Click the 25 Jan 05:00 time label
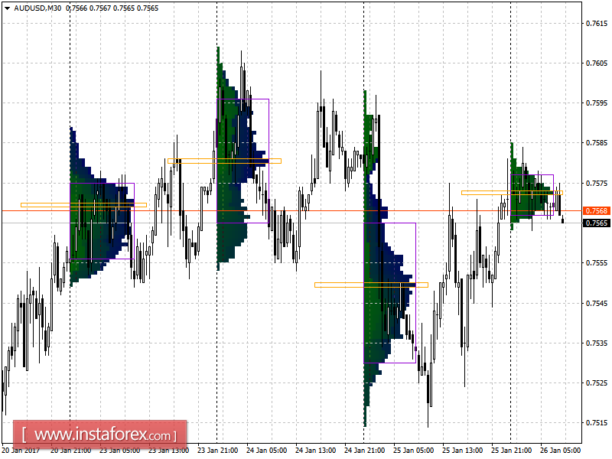Screen dimensions: 612x459 [x=413, y=451]
